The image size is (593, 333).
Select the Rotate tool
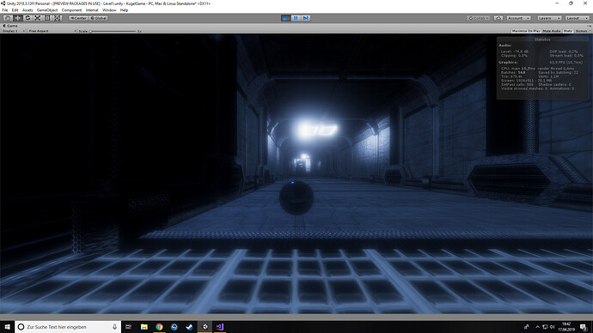[x=28, y=18]
